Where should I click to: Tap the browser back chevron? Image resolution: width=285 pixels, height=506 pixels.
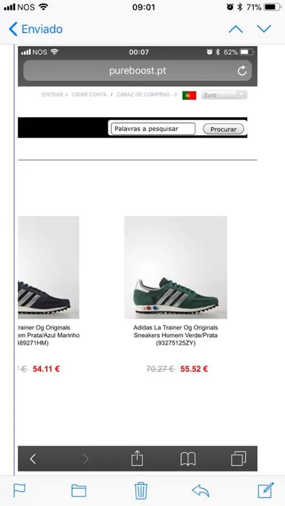pos(33,459)
